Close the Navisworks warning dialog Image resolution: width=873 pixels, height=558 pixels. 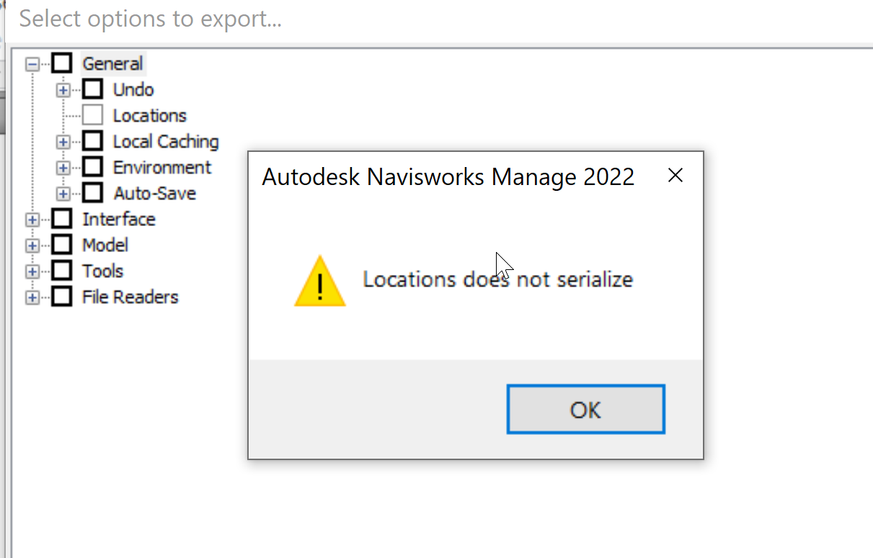coord(675,176)
